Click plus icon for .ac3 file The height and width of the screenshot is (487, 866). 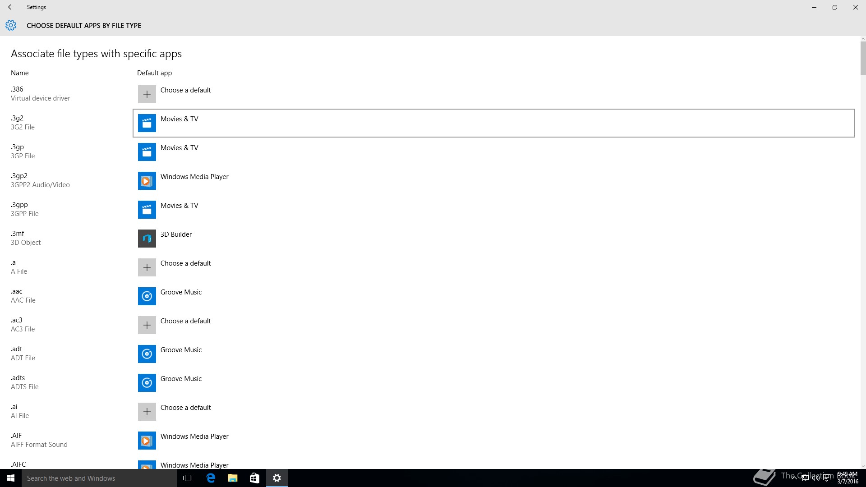tap(147, 325)
